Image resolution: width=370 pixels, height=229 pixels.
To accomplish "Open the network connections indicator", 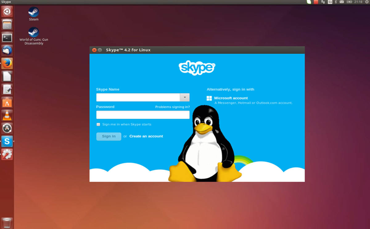I will [323, 2].
